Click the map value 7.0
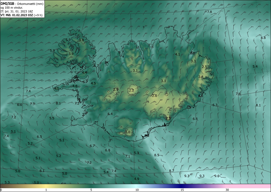Viewport: 271px width, 192px height. coord(192,53)
